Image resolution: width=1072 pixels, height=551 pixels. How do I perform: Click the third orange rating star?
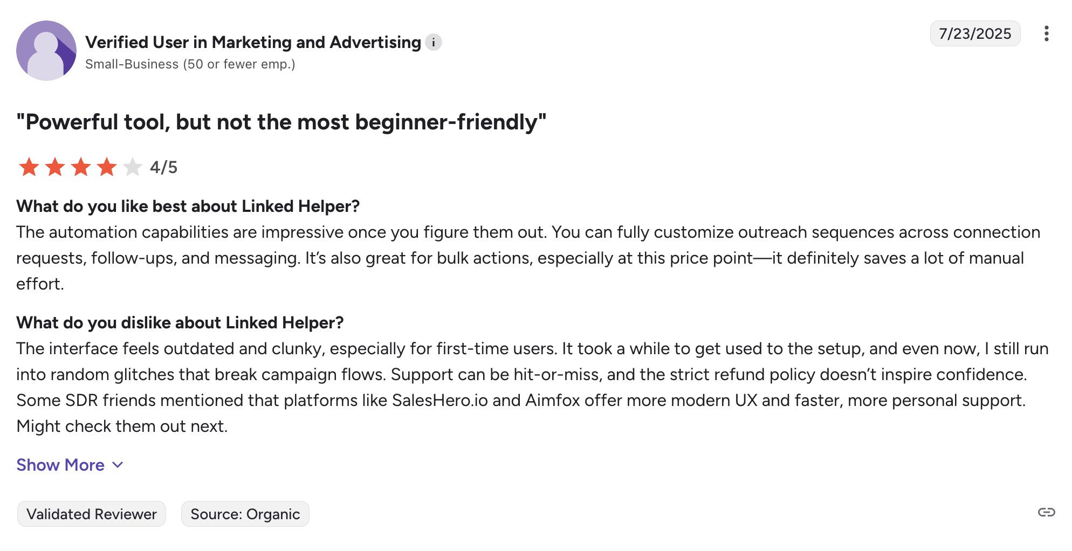81,167
